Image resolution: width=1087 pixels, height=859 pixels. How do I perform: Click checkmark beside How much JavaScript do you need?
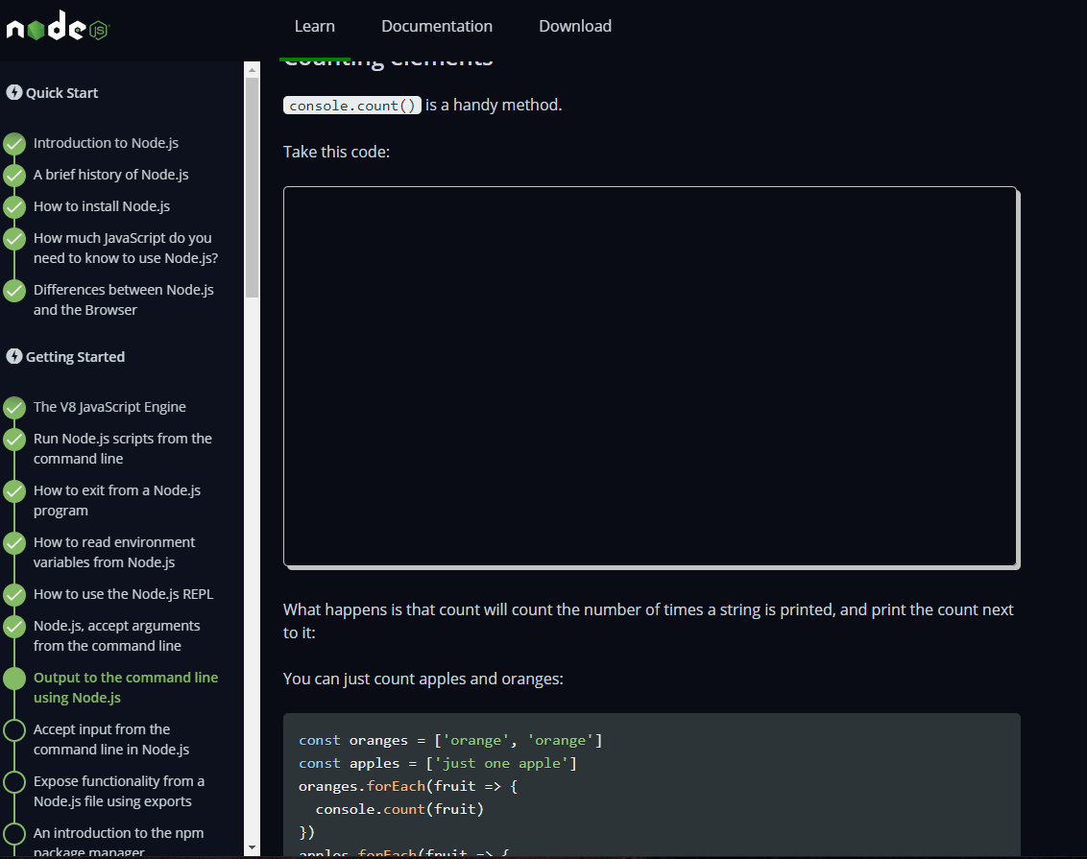tap(14, 239)
